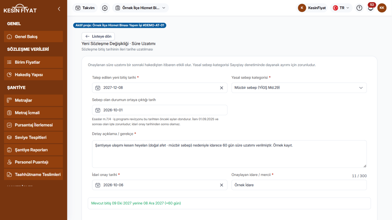Image resolution: width=392 pixels, height=220 pixels.
Task: Open the Takvim calendar button
Action: [x=85, y=8]
